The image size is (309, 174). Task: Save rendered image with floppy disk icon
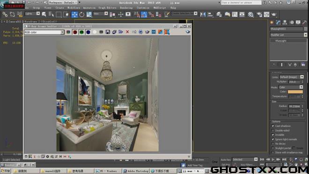pos(108,32)
